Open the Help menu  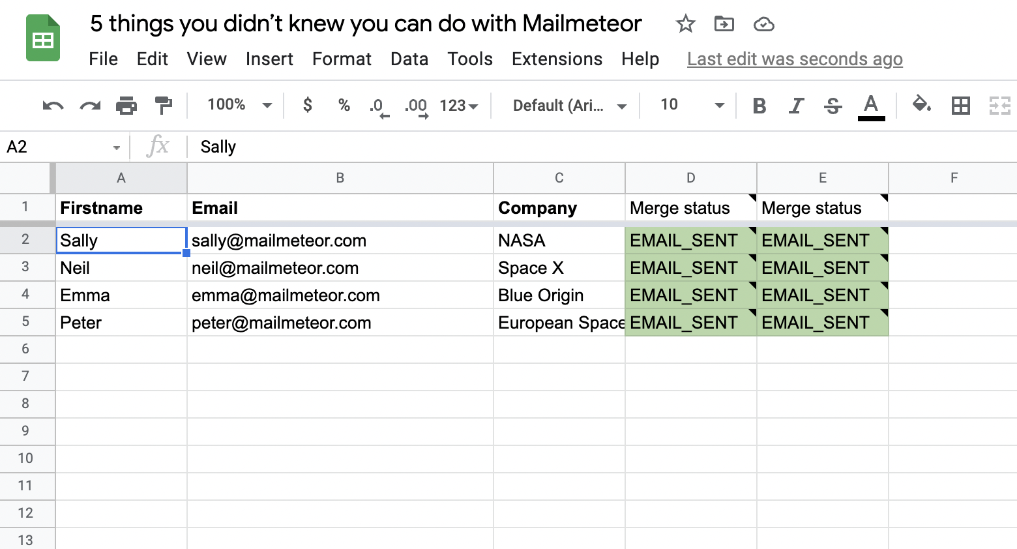(x=640, y=59)
